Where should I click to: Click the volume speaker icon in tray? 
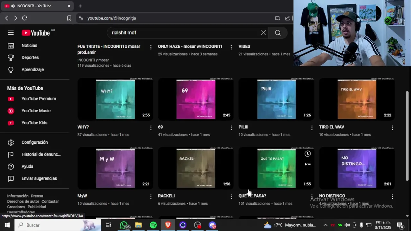(x=347, y=225)
